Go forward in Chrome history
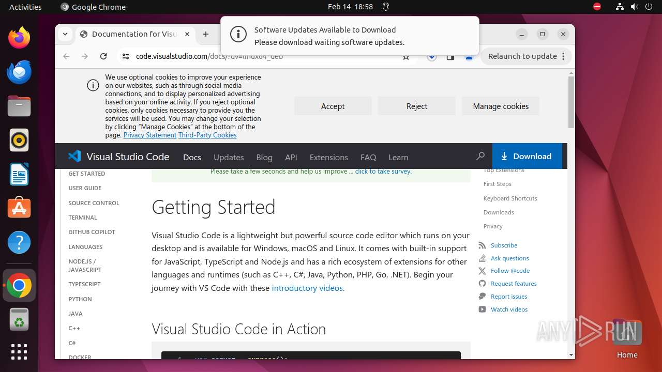The height and width of the screenshot is (372, 662). tap(85, 56)
